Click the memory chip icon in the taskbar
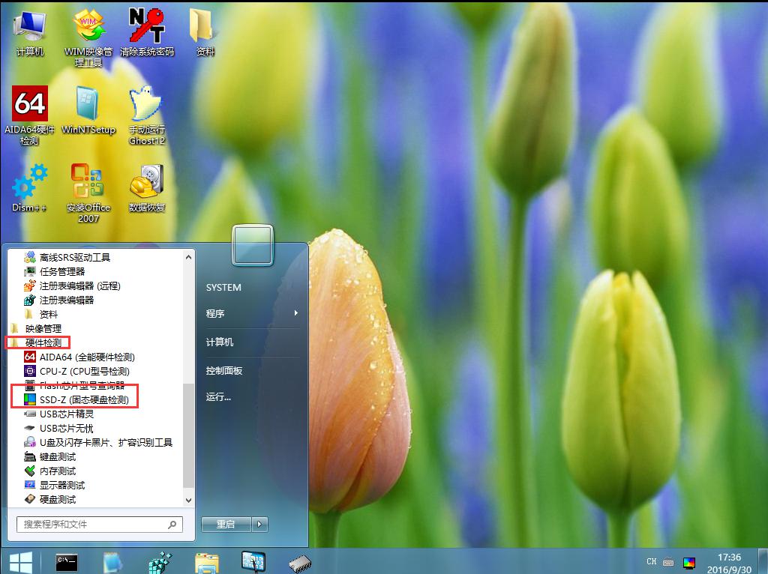Image resolution: width=768 pixels, height=574 pixels. [x=300, y=564]
